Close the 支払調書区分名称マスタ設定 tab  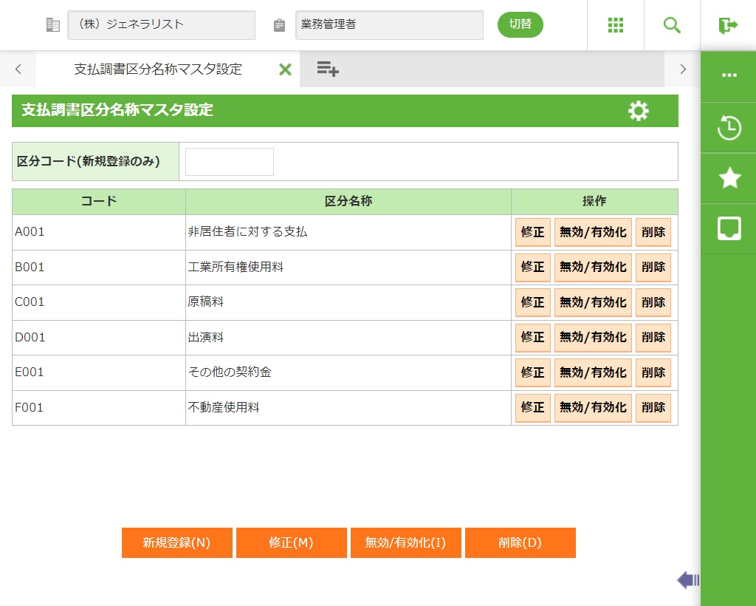pos(285,69)
